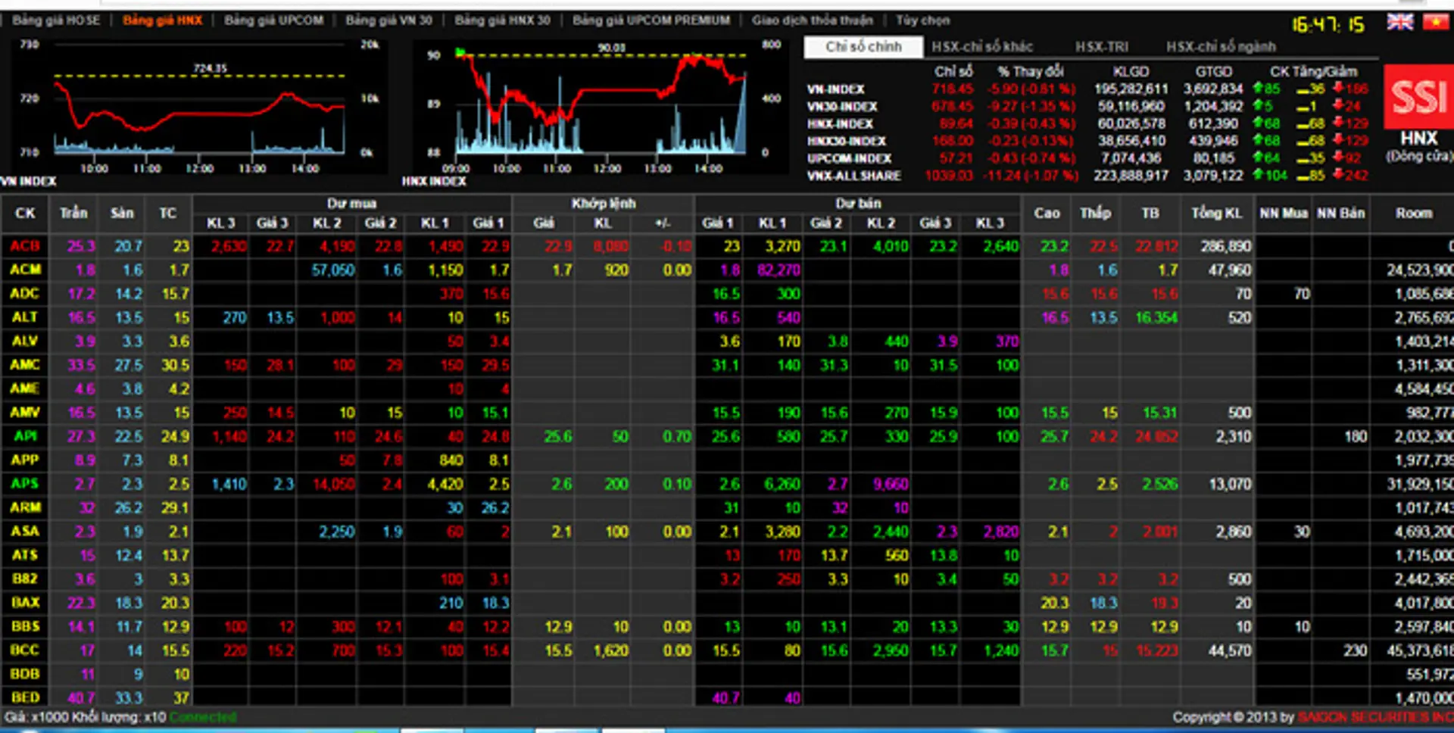1454x733 pixels.
Task: Select stock ticker ASA
Action: [x=25, y=532]
